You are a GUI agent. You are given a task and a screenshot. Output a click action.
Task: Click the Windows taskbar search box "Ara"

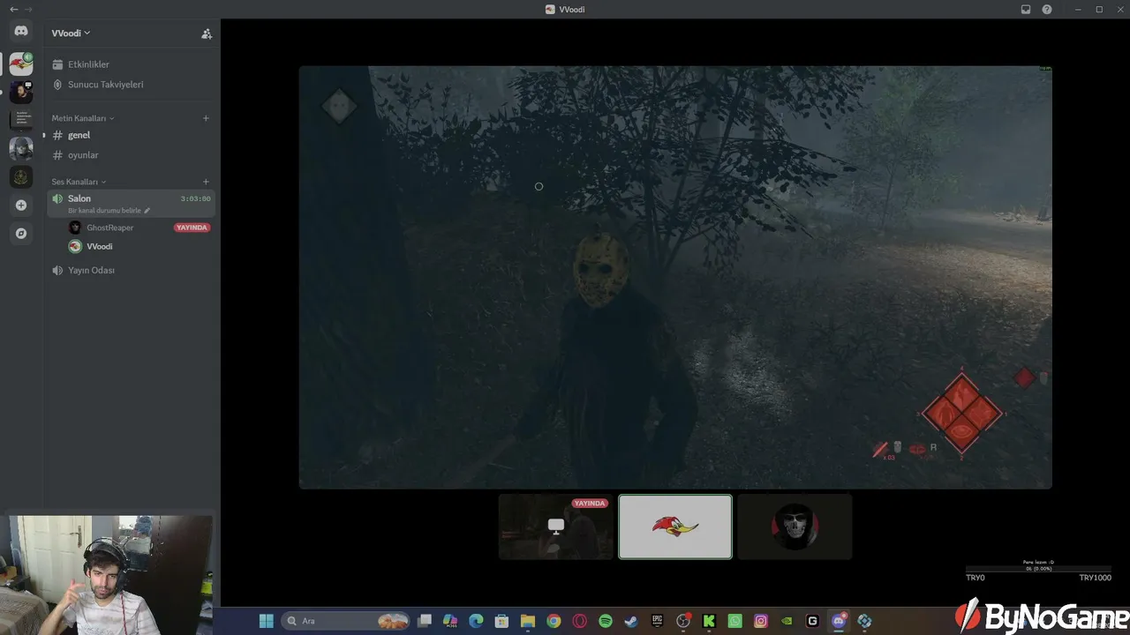click(346, 621)
